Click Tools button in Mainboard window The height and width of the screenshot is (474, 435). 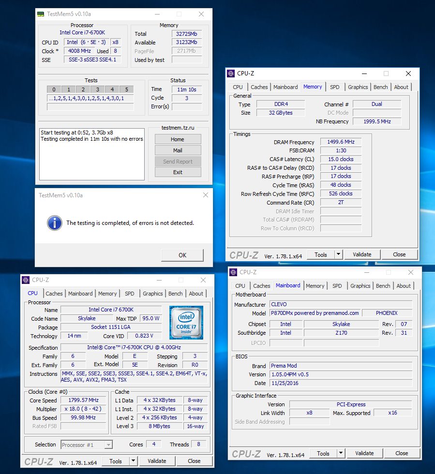pyautogui.click(x=323, y=453)
